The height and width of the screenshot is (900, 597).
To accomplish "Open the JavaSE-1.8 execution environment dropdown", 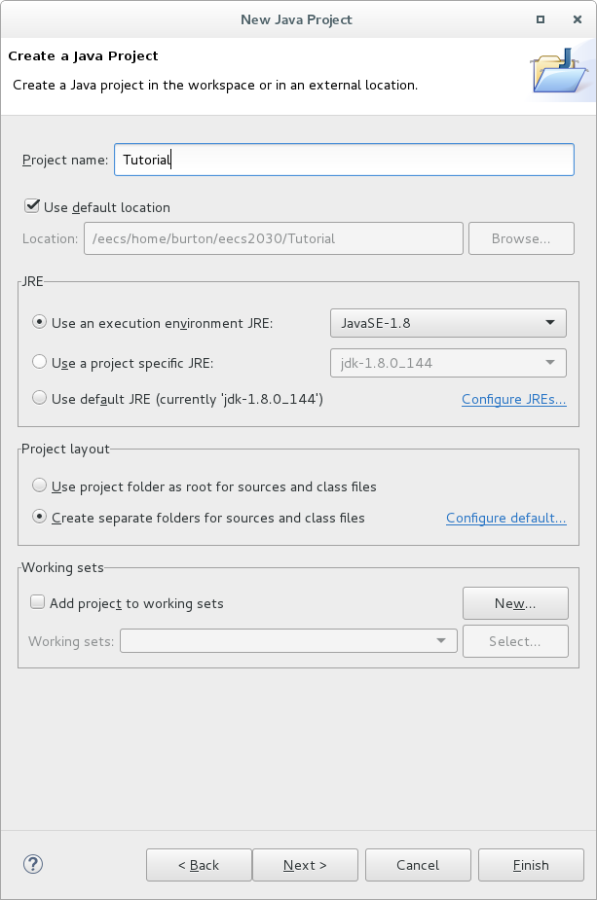I will coord(448,323).
